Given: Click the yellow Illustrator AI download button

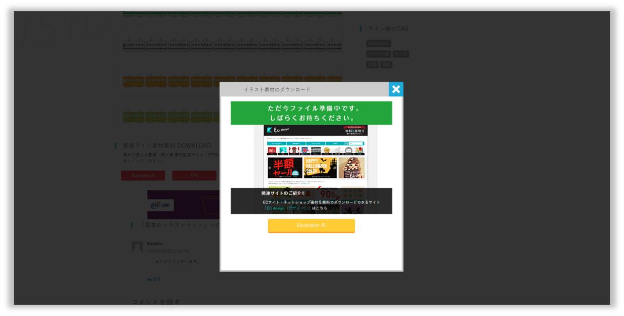Looking at the screenshot, I should tap(311, 226).
